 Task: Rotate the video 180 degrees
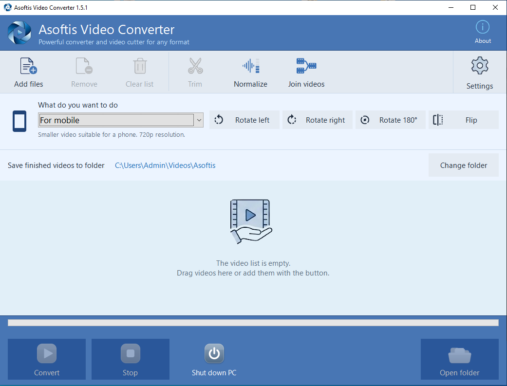[391, 120]
